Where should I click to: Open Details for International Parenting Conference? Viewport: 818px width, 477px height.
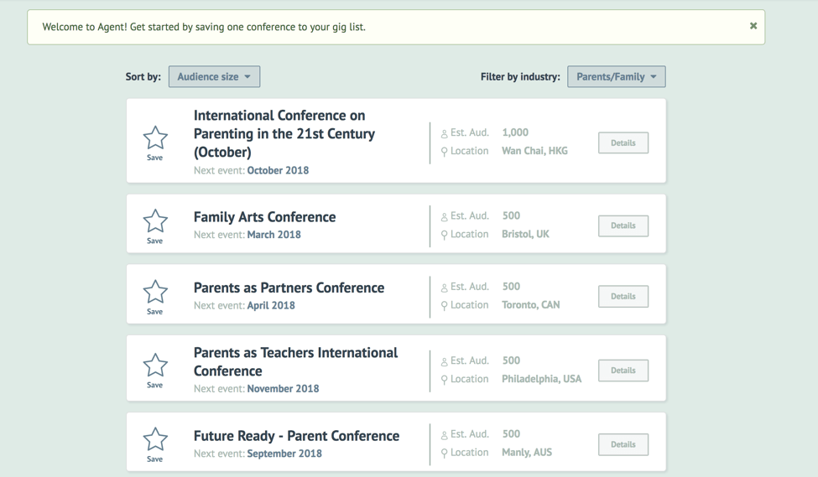(x=623, y=143)
